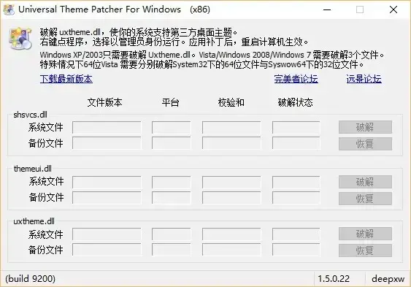Select themeui.dll 系统文件 platform field
Screen dimensions: 411x287
[171, 182]
